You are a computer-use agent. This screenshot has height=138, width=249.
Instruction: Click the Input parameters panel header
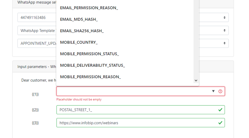35,66
